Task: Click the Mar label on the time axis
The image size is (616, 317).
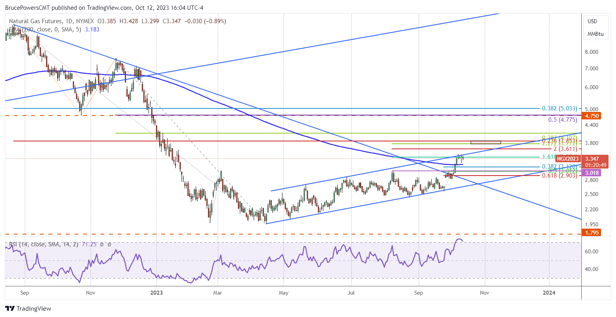Action: pos(218,293)
